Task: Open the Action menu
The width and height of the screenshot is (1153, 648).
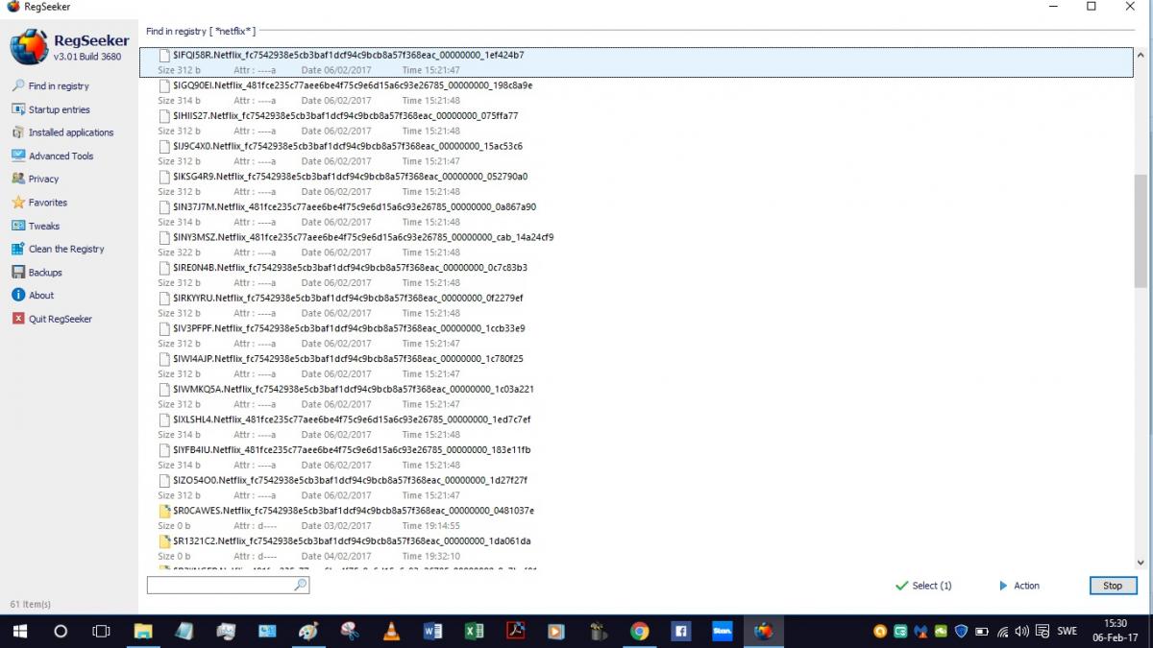Action: [x=1019, y=586]
